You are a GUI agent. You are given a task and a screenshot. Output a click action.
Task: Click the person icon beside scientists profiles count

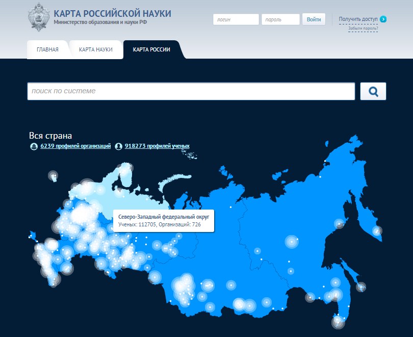point(118,145)
